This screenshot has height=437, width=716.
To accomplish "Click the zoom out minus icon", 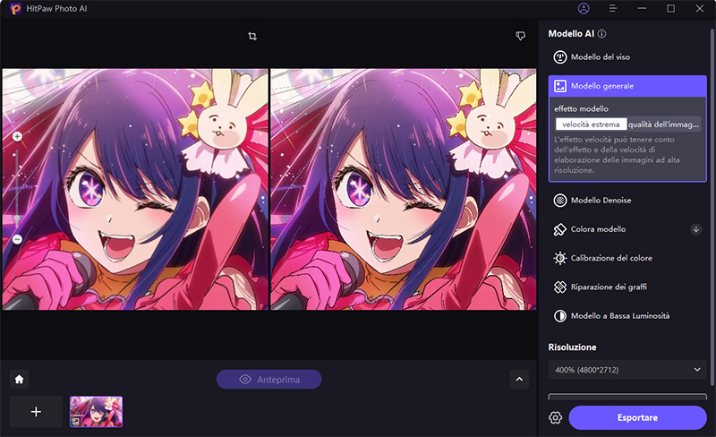I will pos(17,239).
